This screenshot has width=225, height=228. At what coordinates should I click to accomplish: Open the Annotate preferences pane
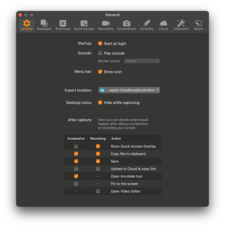(x=147, y=25)
